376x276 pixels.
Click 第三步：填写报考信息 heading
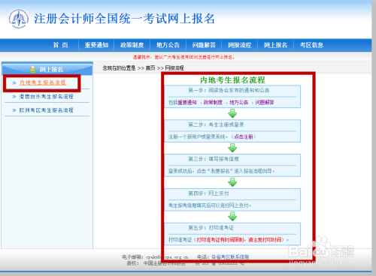click(214, 159)
